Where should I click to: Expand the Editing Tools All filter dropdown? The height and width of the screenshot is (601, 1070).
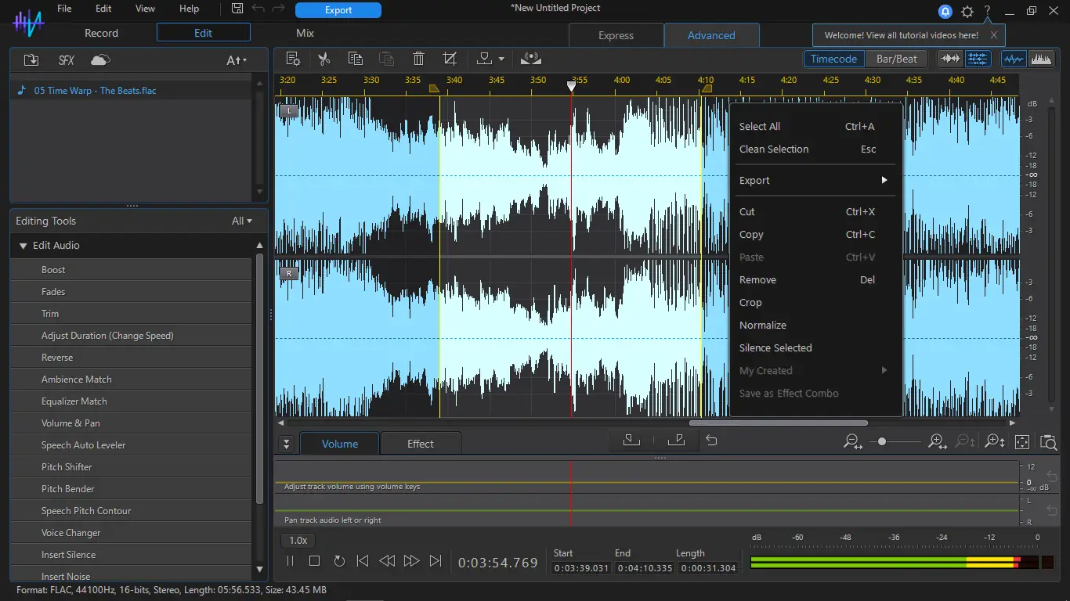[242, 221]
